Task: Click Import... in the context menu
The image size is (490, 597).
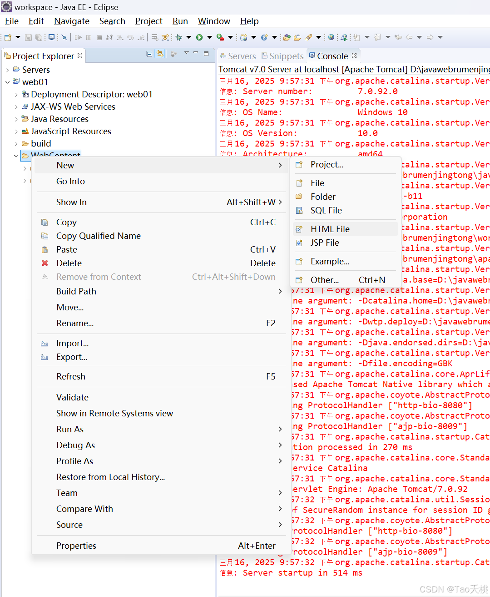Action: [x=160, y=343]
